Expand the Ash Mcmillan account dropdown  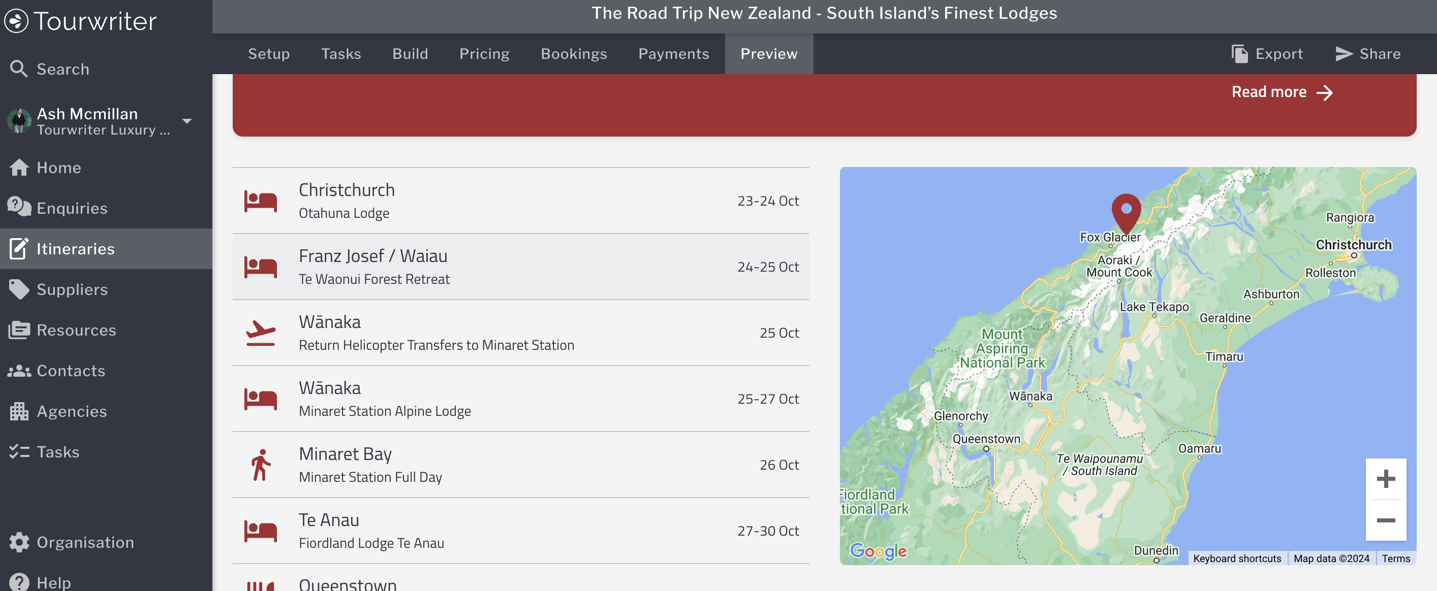[187, 121]
